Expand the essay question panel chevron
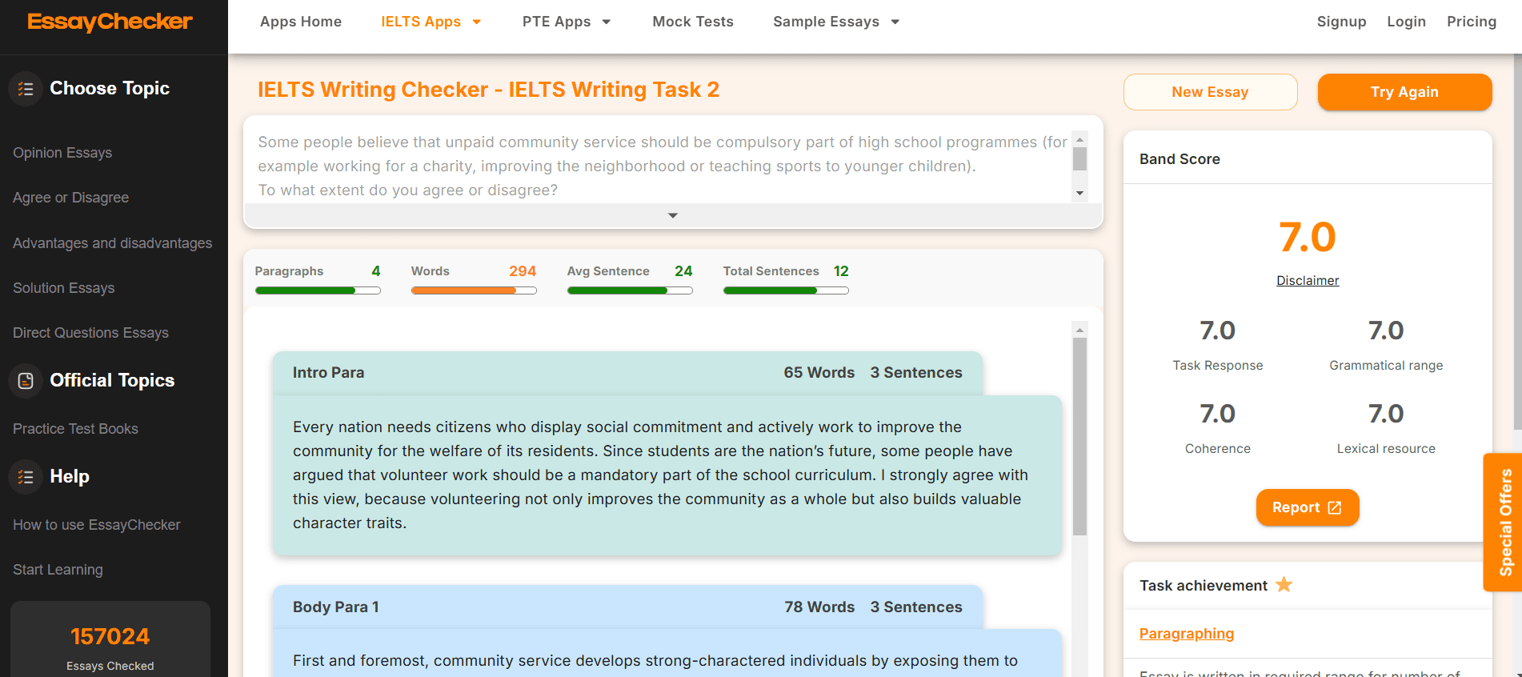1522x677 pixels. click(x=672, y=215)
